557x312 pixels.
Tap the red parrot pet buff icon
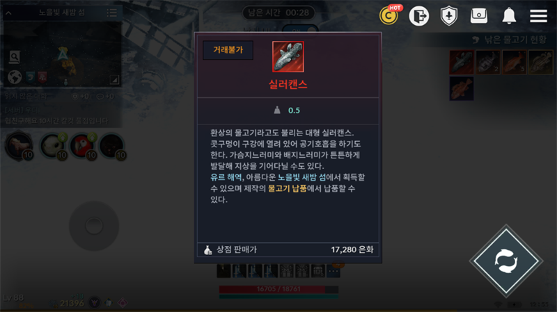click(x=82, y=146)
